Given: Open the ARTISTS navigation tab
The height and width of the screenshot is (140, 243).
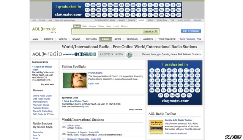Looking at the screenshot, I should tap(48, 39).
